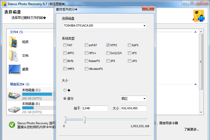The height and width of the screenshot is (140, 210).
Task: Click the E: drive usage bar
Action: pos(38,108)
